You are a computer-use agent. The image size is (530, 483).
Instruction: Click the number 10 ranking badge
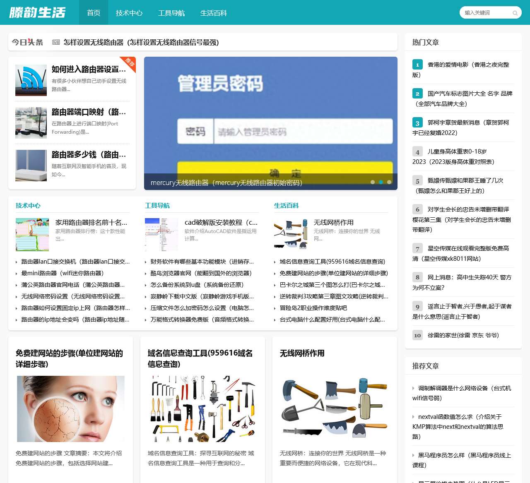[417, 335]
